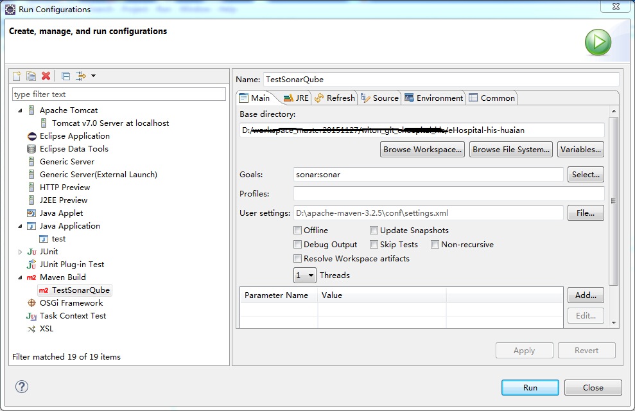
Task: Open the filter options dropdown arrow
Action: click(x=93, y=76)
